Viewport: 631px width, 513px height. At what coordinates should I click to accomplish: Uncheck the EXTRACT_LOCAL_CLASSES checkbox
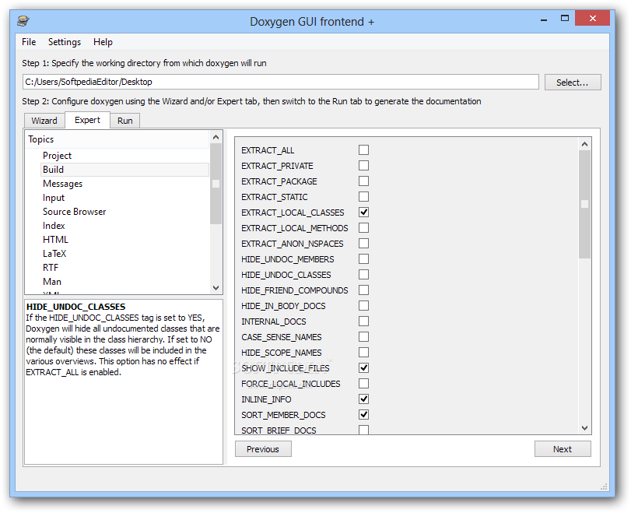coord(363,213)
